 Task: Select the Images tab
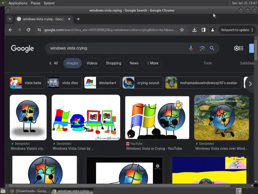72,63
